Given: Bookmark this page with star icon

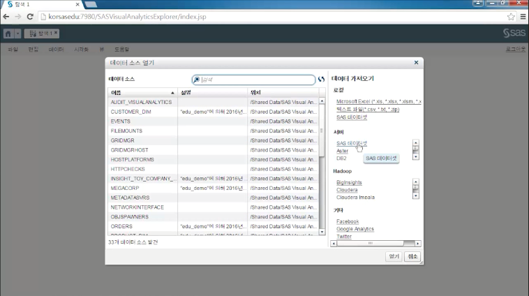Looking at the screenshot, I should click(511, 17).
